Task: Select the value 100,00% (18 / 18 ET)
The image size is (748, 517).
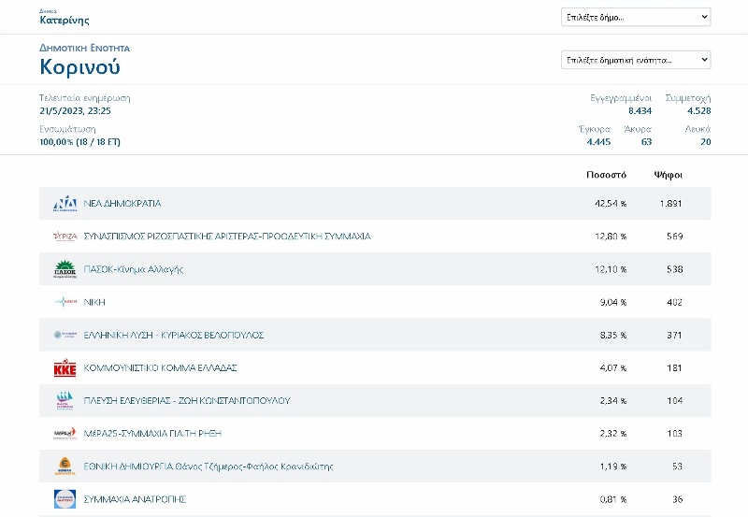Action: pyautogui.click(x=80, y=142)
